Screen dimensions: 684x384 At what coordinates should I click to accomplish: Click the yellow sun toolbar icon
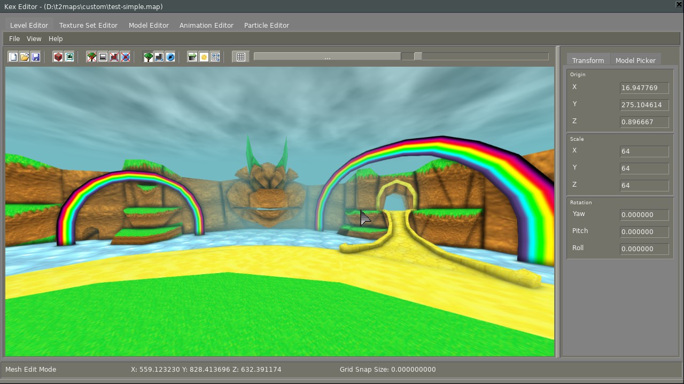click(204, 57)
